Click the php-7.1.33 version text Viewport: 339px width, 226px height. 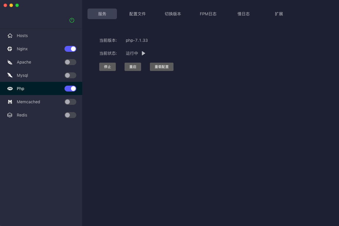[137, 40]
